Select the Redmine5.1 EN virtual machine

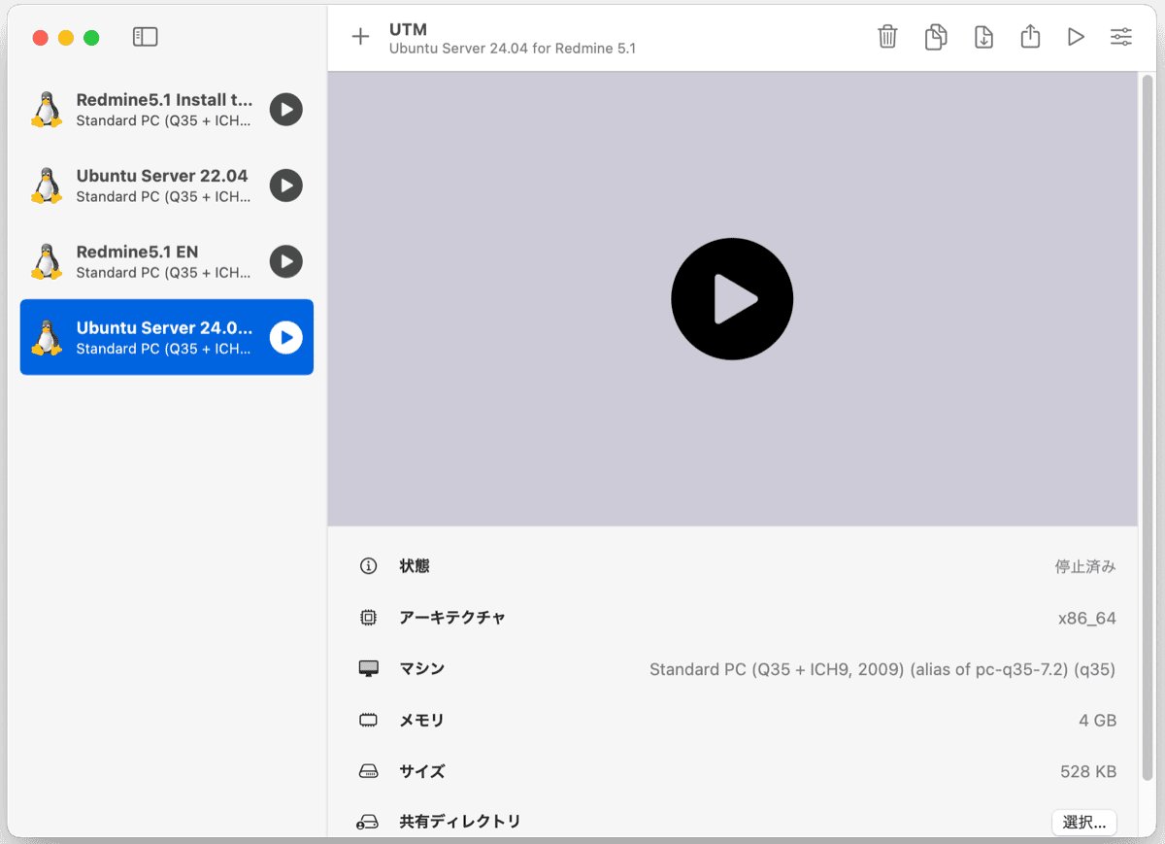click(x=138, y=261)
